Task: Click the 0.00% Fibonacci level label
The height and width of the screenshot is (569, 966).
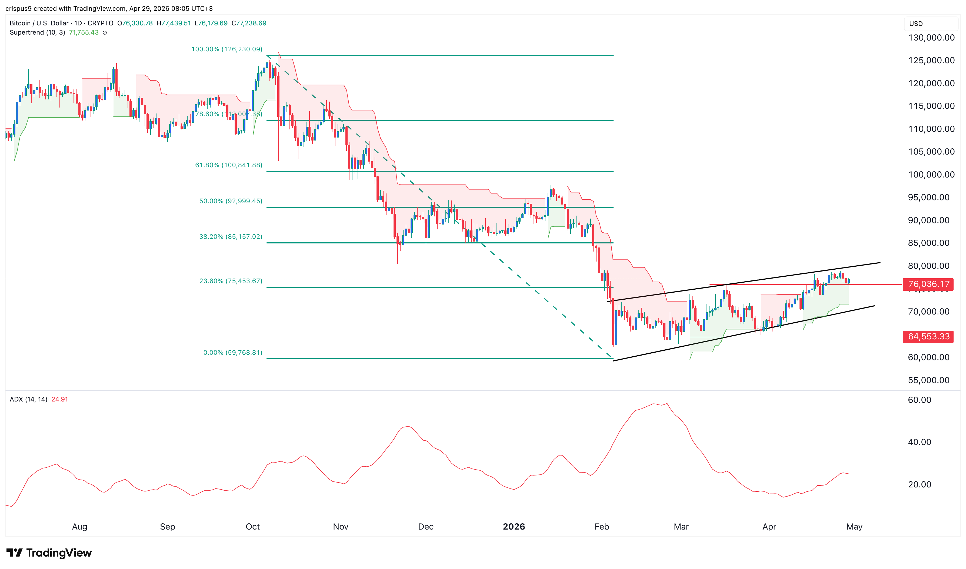Action: point(232,353)
